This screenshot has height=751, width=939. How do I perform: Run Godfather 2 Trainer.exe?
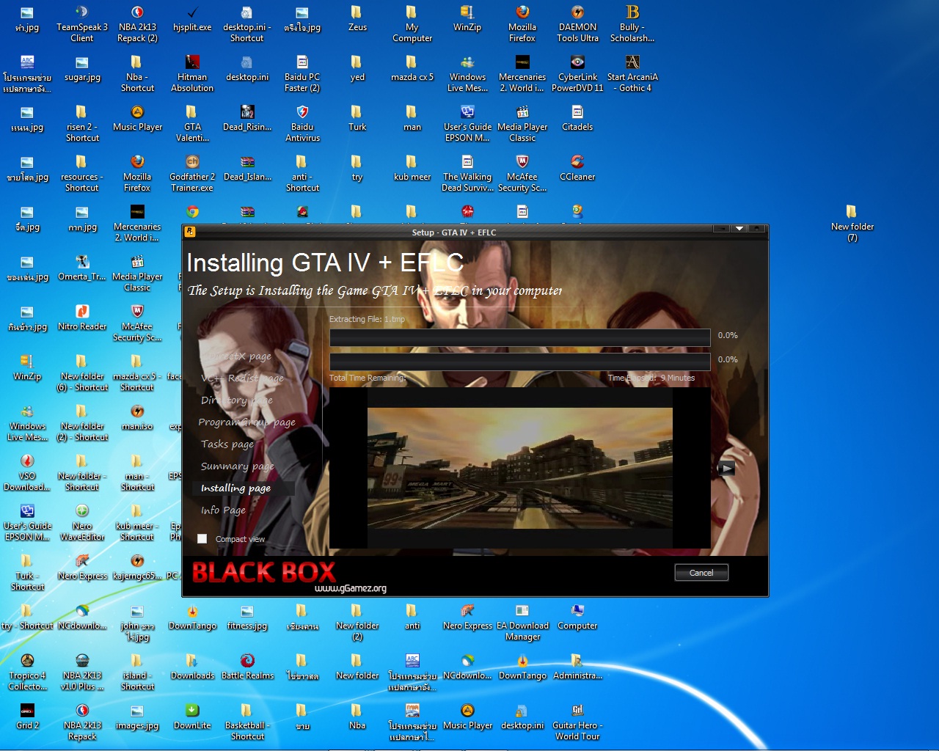(192, 173)
